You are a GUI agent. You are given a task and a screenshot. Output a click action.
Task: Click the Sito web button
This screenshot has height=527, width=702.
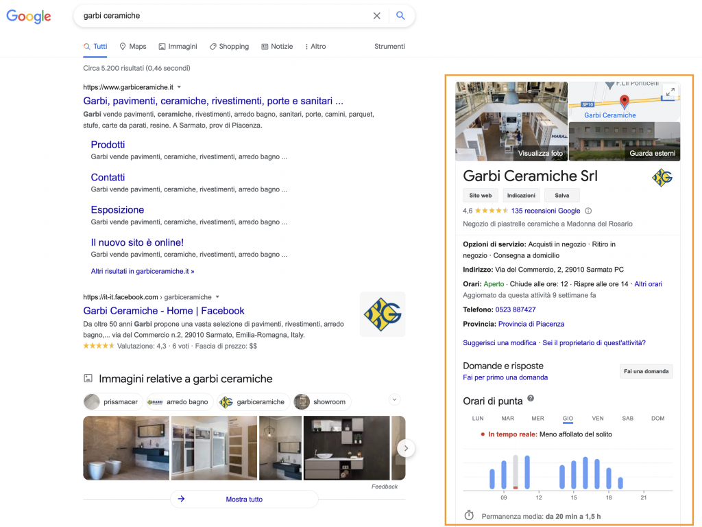click(481, 196)
